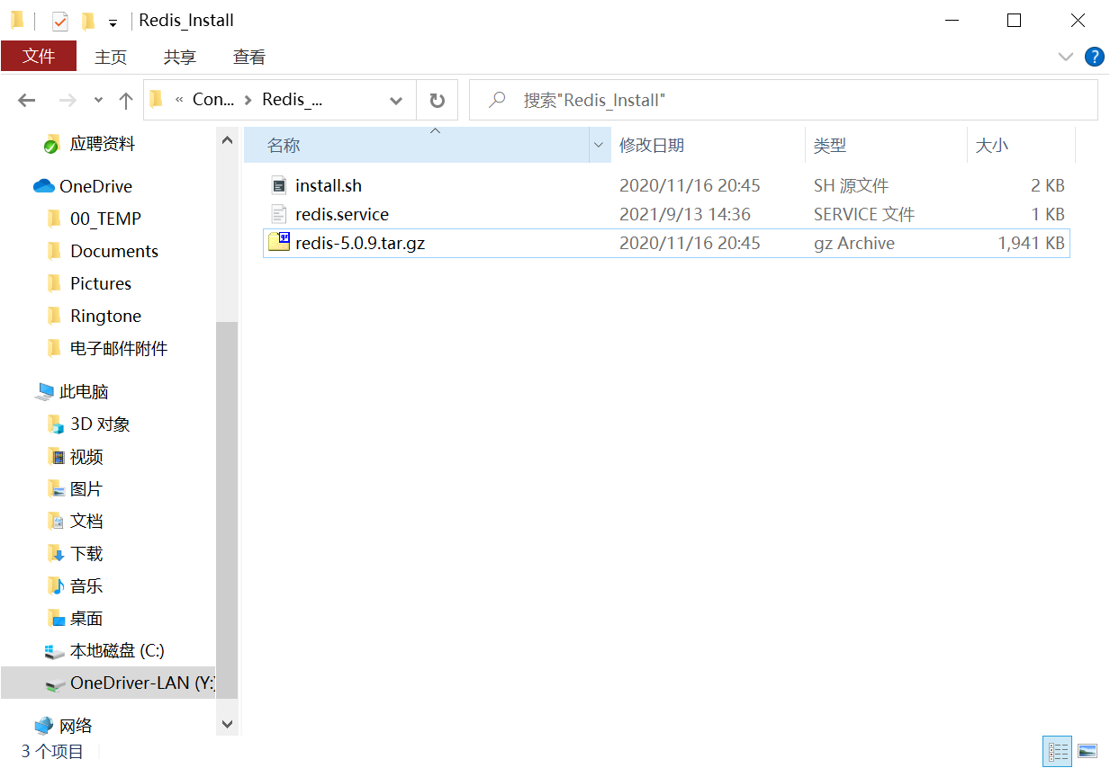Screen dimensions: 1110x768
Task: Select 网络 in the navigation pane
Action: (x=76, y=726)
